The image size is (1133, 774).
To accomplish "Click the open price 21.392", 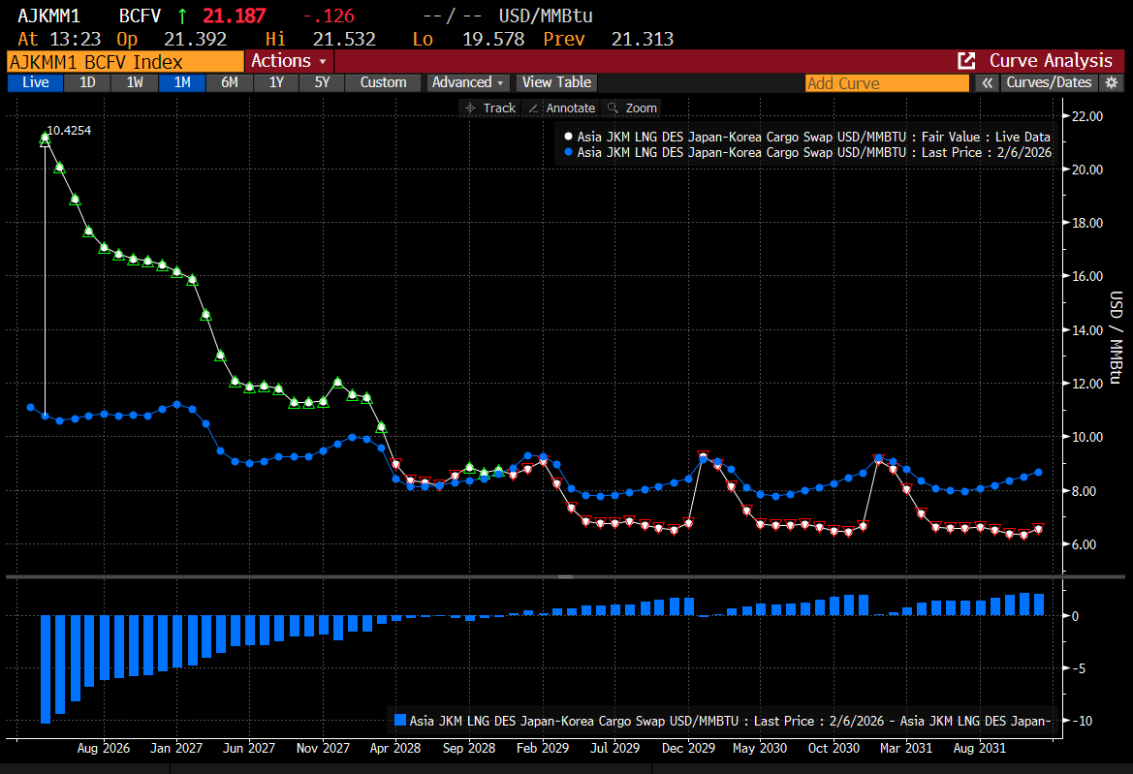I will pos(195,39).
